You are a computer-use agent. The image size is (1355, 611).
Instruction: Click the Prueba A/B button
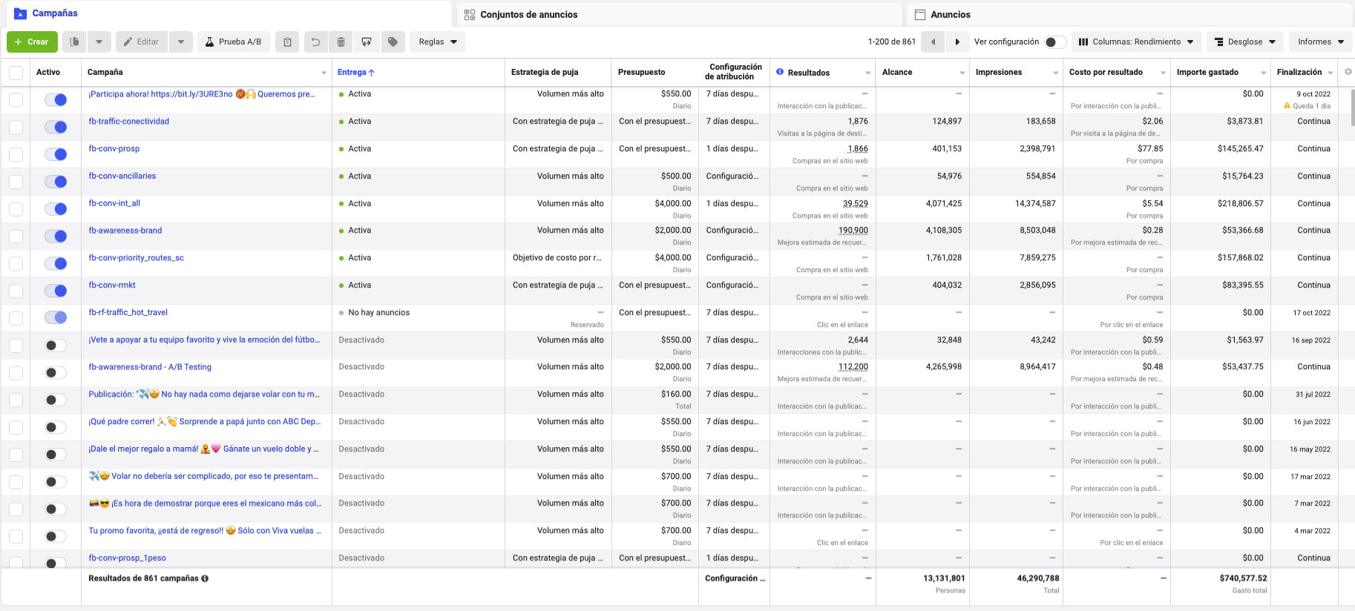click(x=232, y=42)
